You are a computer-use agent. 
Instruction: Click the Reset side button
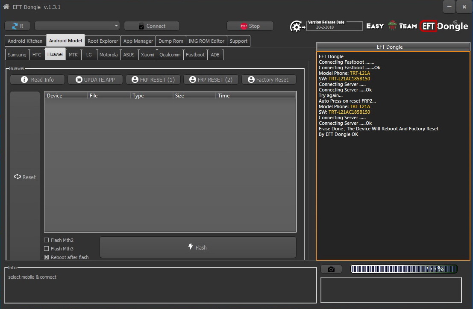coord(25,177)
